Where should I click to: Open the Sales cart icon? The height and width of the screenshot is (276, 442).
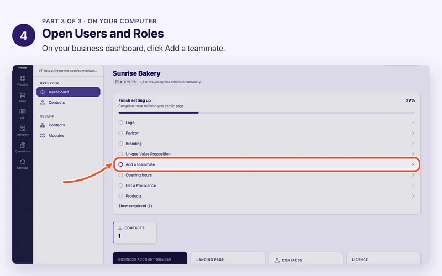click(23, 95)
